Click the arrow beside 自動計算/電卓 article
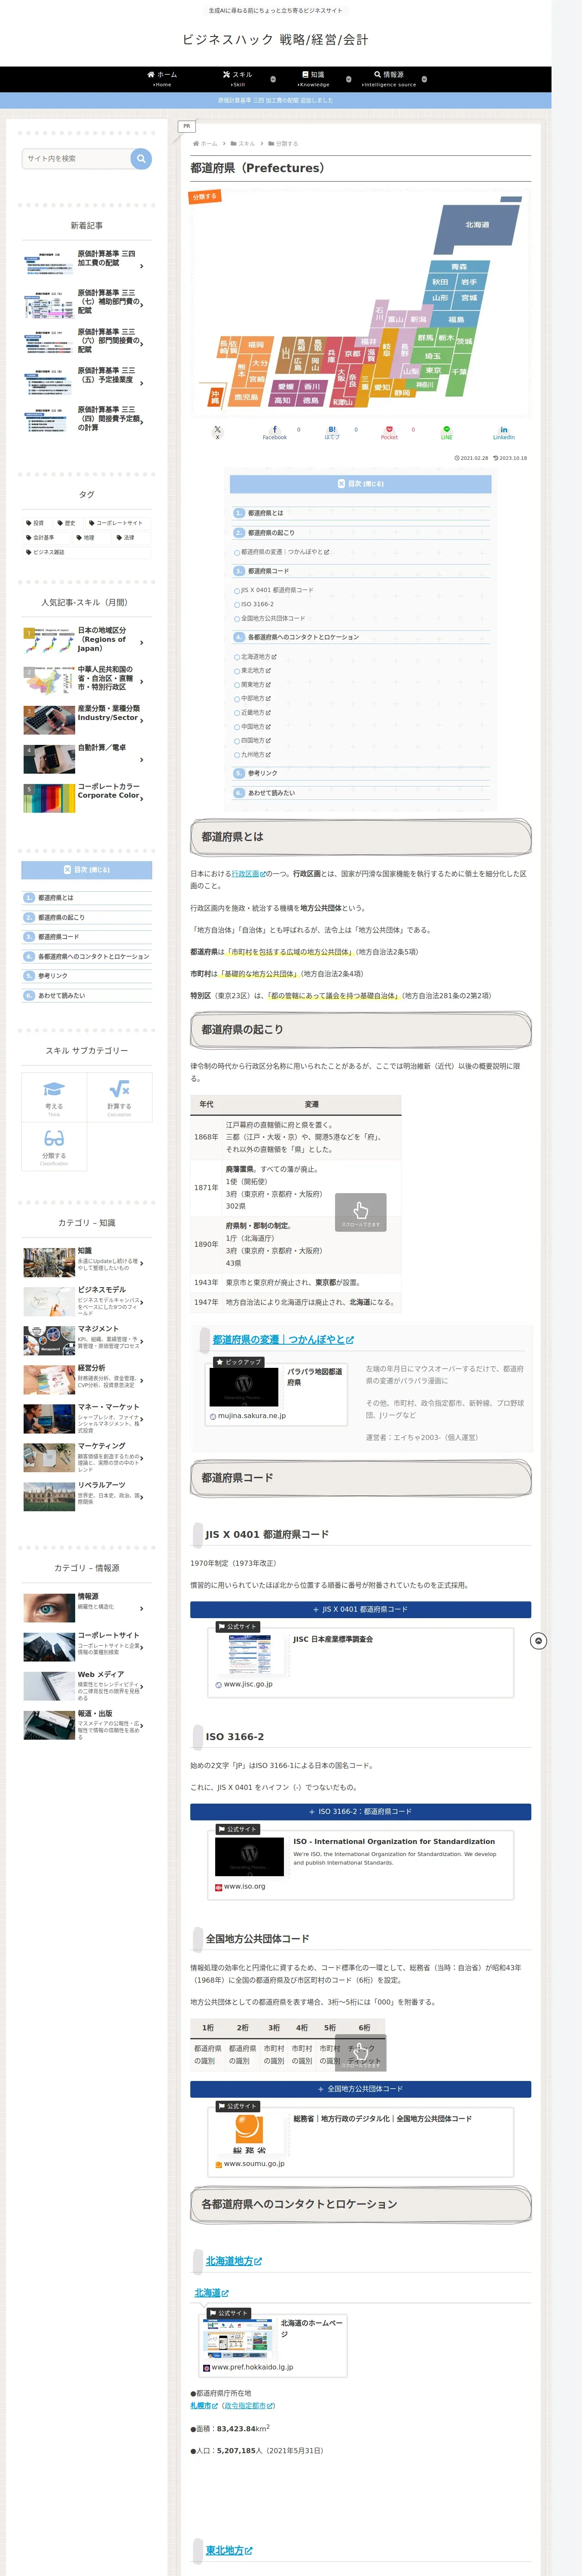Image resolution: width=582 pixels, height=2576 pixels. point(142,760)
